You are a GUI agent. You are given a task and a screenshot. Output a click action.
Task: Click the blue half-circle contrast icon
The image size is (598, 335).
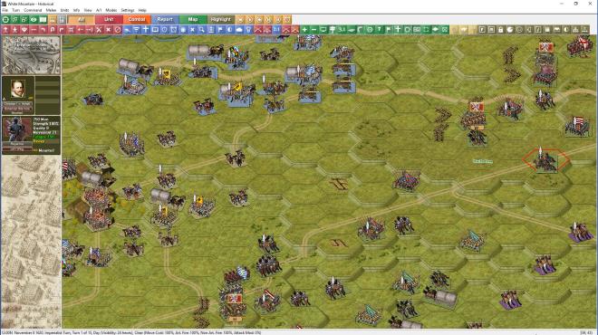[x=229, y=29]
